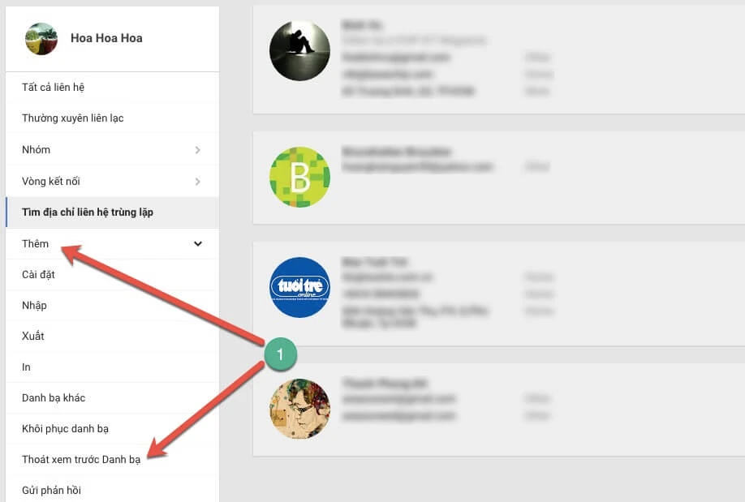Open the illustrated portrait contact avatar
Screen dimensions: 745x502
coord(299,409)
